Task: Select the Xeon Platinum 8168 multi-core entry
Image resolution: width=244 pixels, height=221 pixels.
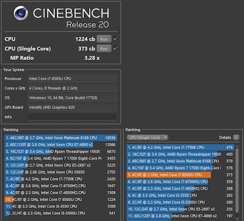Action: [x=61, y=138]
